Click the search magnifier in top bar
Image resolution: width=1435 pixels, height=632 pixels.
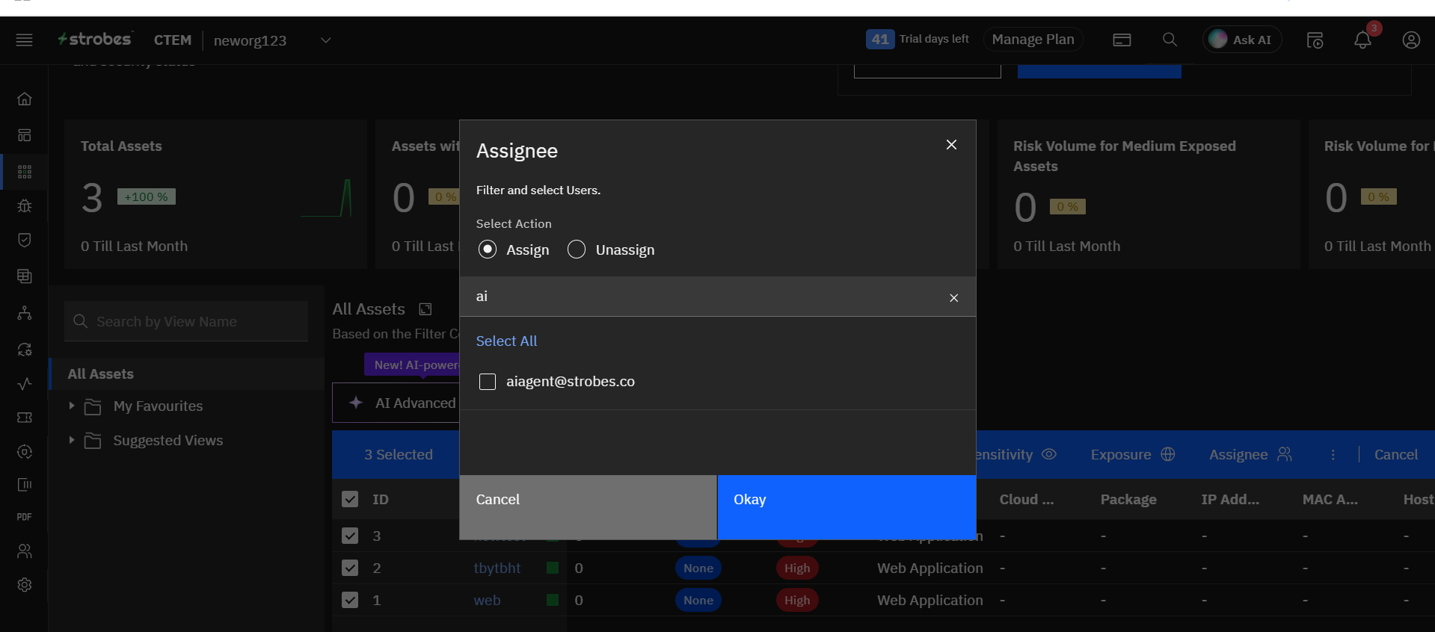coord(1170,40)
